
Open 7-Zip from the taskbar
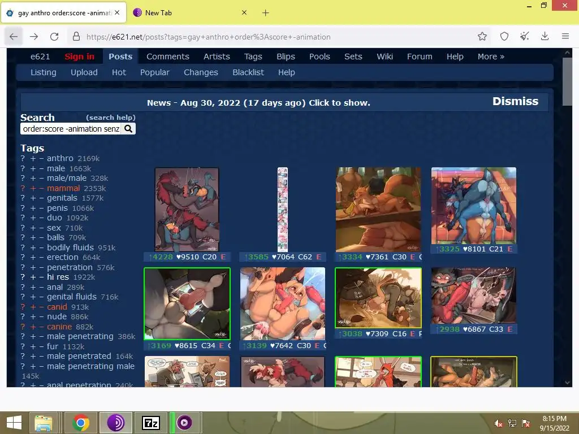coord(150,423)
